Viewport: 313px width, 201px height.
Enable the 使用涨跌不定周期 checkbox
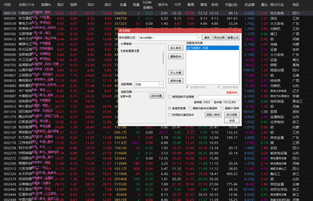click(x=169, y=97)
